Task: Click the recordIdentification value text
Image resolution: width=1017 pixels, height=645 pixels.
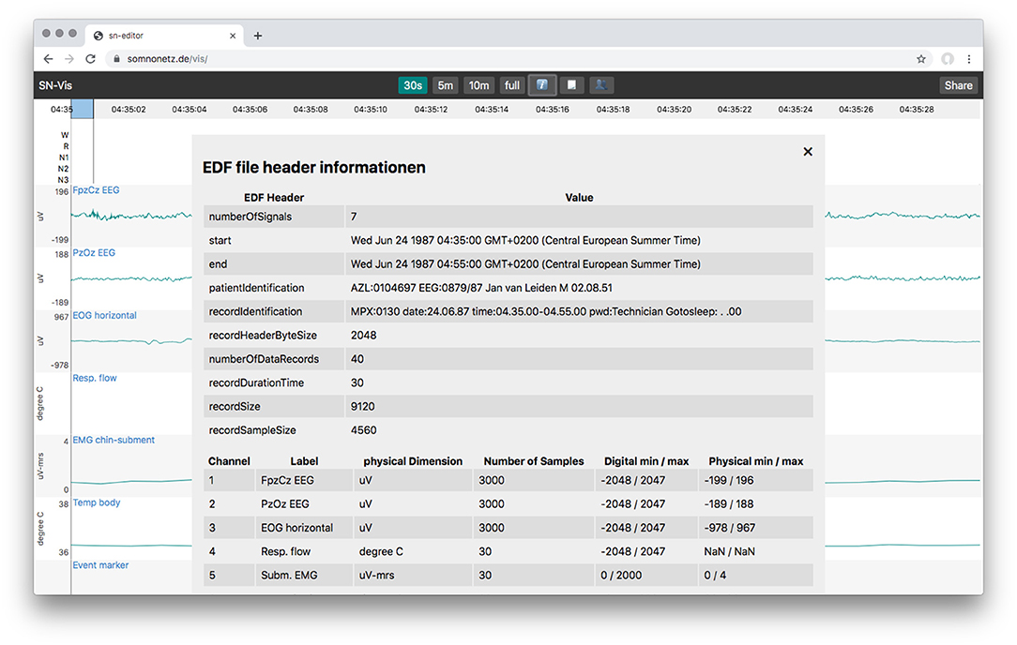Action: click(546, 311)
